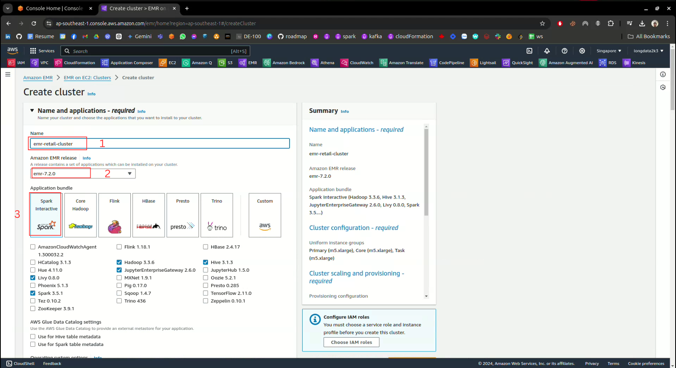Enable Use for Spark table metadata
676x368 pixels.
33,344
